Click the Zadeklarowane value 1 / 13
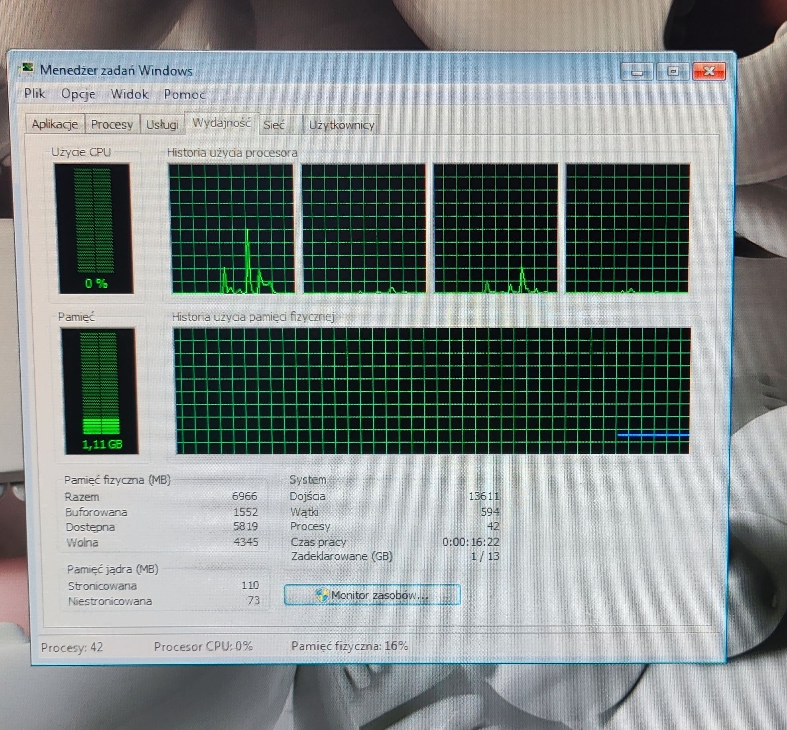 485,556
